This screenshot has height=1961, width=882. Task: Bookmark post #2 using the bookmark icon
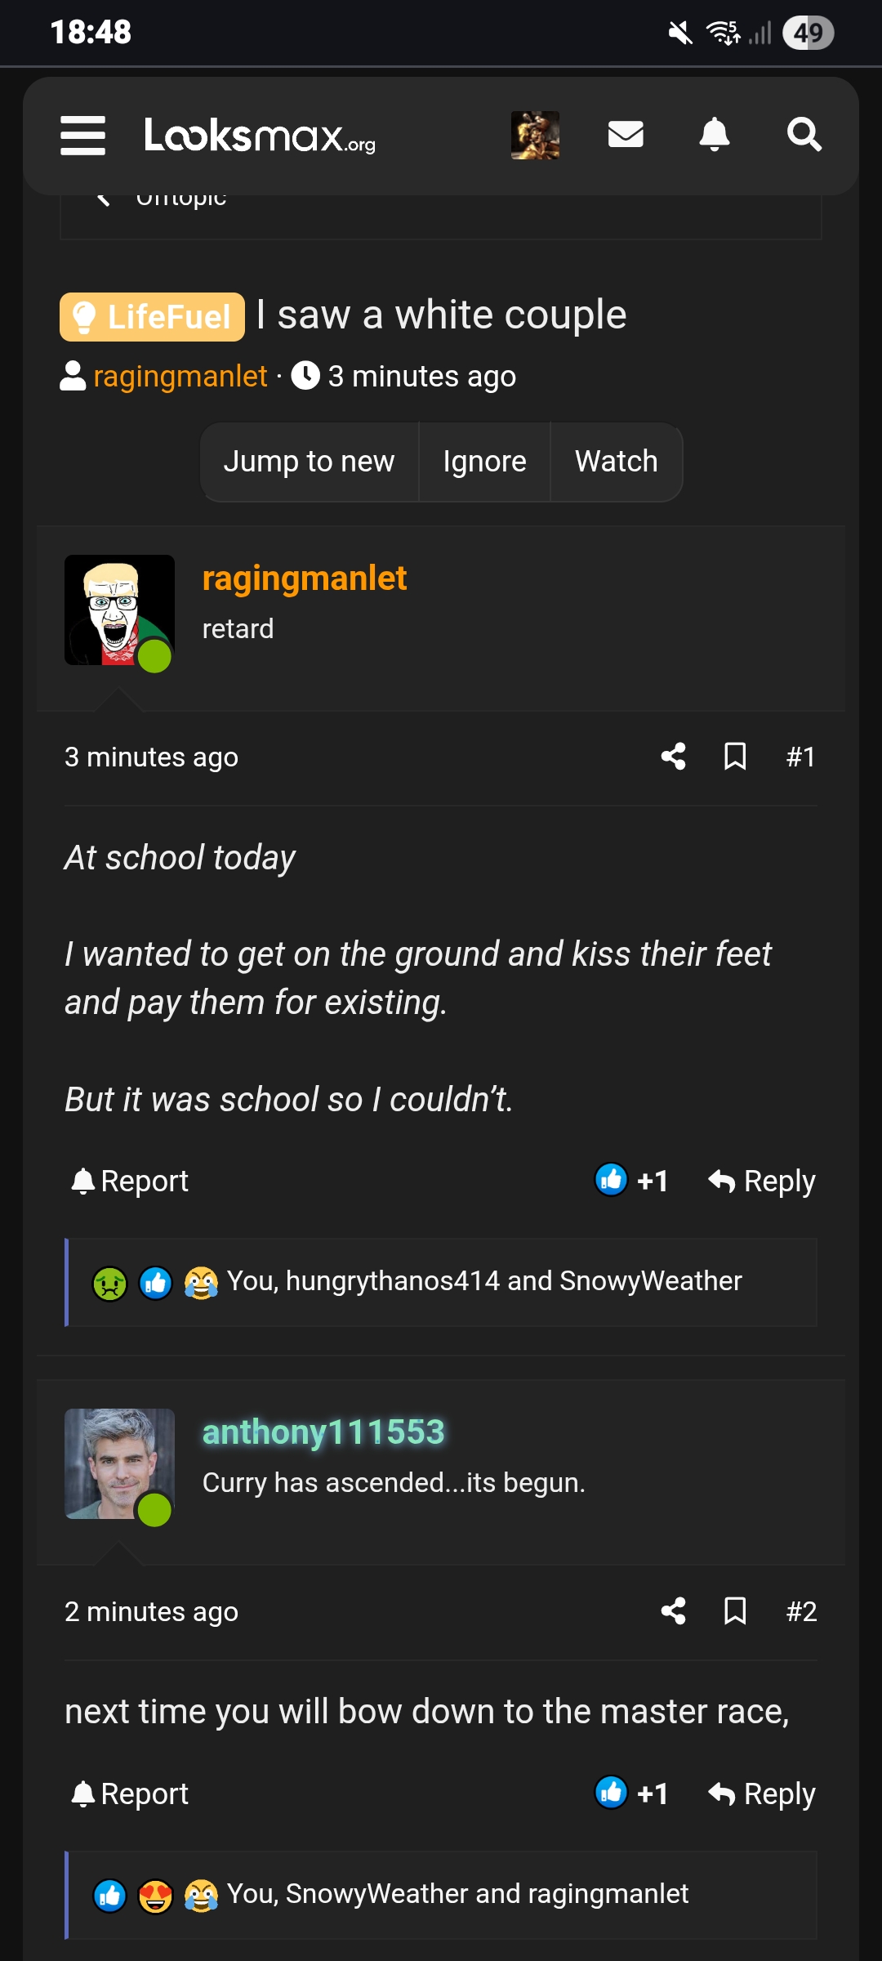click(733, 1611)
